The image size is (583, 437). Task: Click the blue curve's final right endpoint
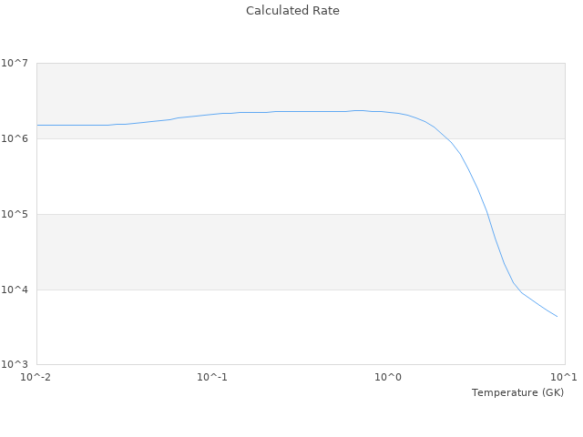557,317
